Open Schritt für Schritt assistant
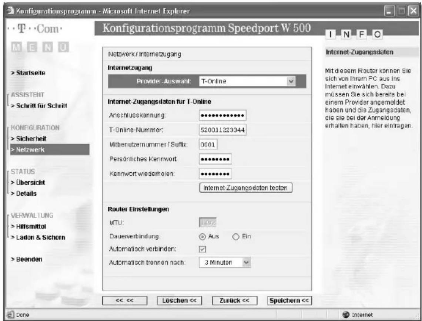The height and width of the screenshot is (321, 422). click(39, 106)
